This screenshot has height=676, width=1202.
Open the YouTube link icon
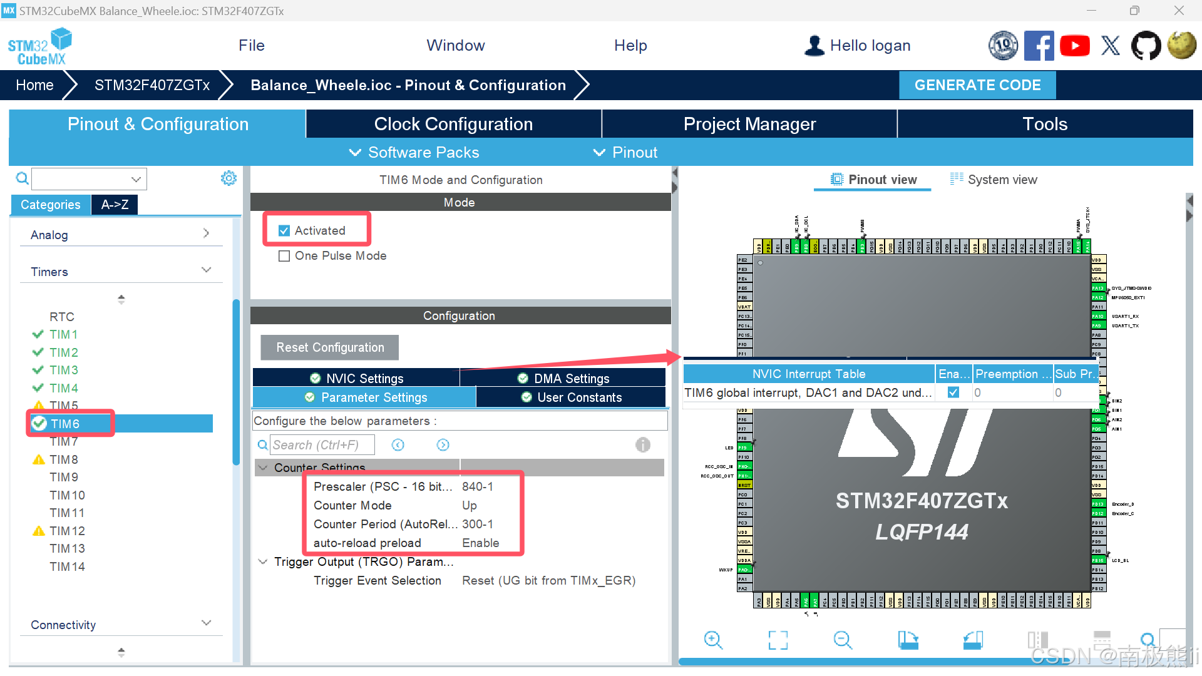[1075, 46]
